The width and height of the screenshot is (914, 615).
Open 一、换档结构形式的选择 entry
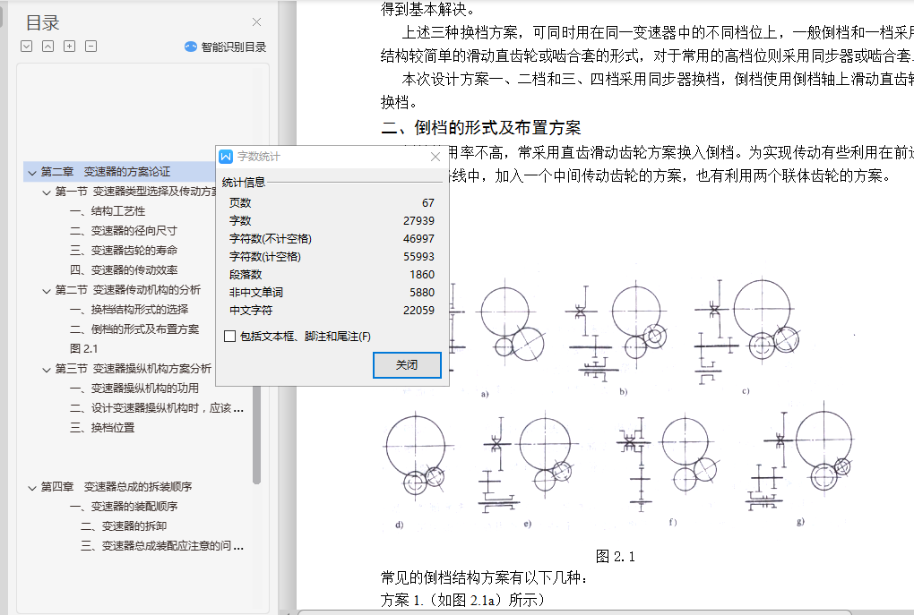pyautogui.click(x=129, y=309)
